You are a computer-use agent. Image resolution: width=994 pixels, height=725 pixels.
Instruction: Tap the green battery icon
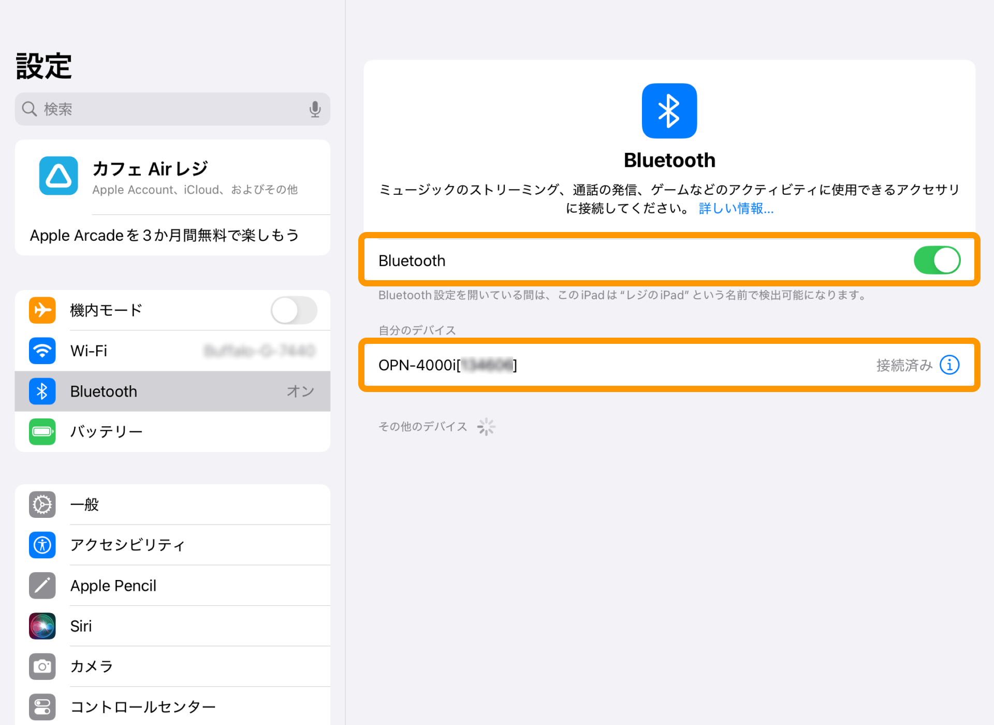click(42, 431)
